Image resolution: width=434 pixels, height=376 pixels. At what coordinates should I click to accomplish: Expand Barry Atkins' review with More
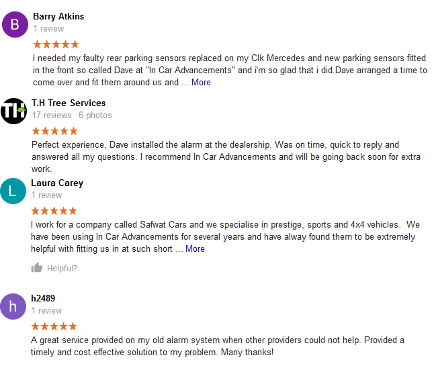[201, 82]
